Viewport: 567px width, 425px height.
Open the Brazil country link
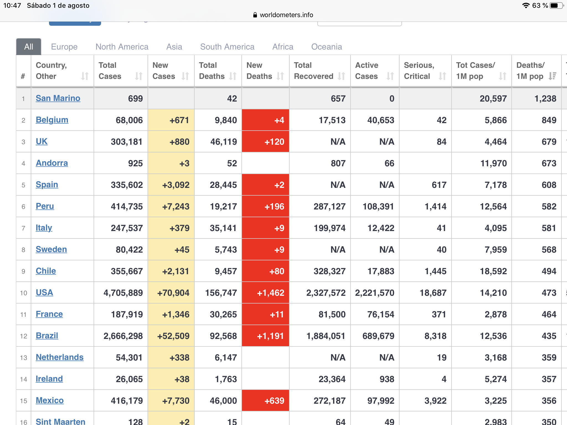pyautogui.click(x=47, y=336)
